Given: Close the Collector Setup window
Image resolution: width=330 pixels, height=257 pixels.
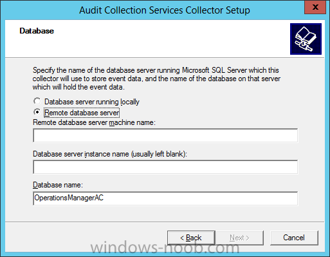Looking at the screenshot, I should (315, 7).
